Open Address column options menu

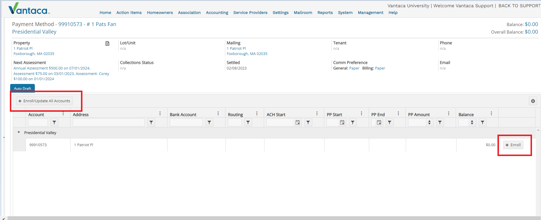(x=160, y=113)
